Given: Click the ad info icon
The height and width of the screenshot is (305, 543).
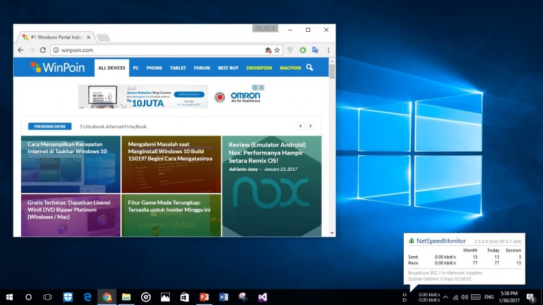Looking at the screenshot, I should pos(255,87).
